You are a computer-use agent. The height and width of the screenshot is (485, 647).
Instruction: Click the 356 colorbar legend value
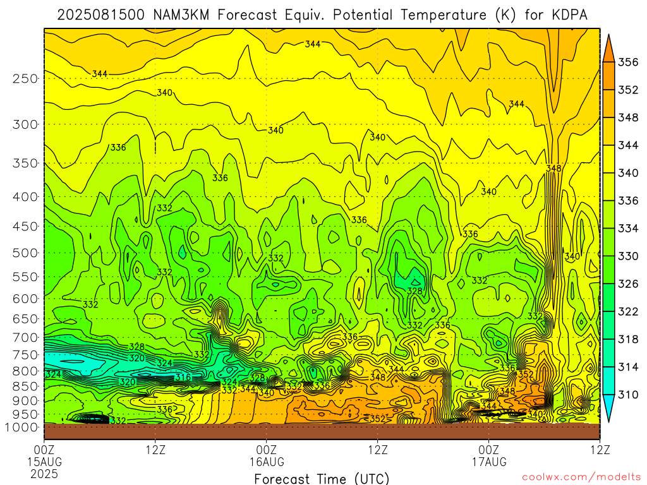[x=627, y=63]
